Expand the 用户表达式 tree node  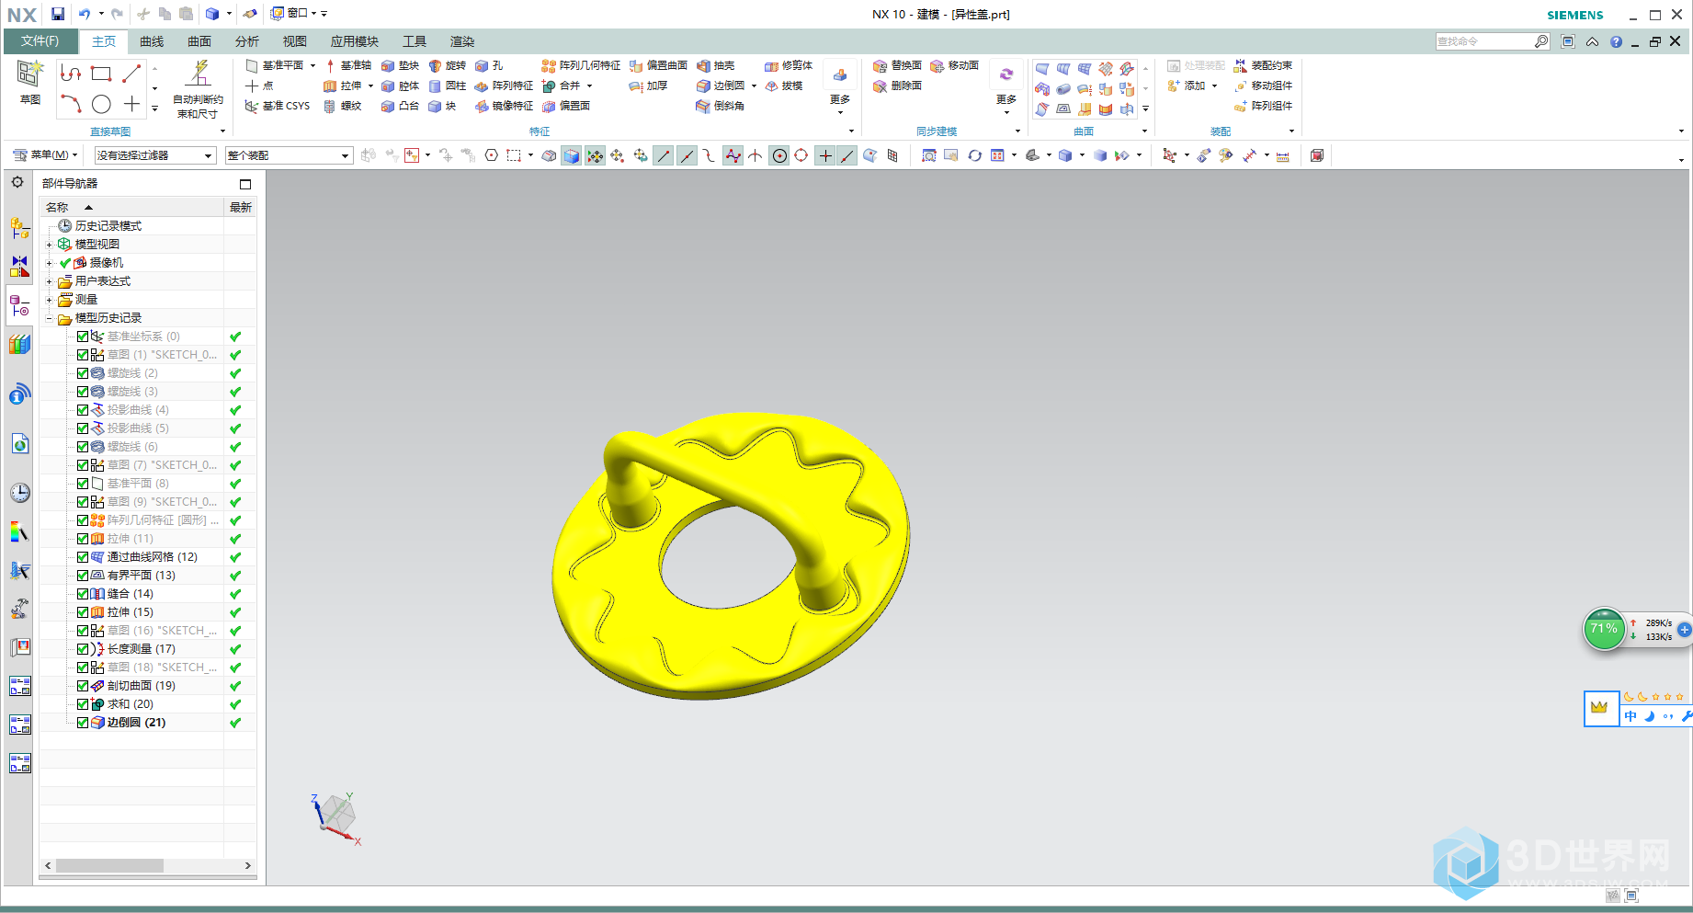[50, 281]
